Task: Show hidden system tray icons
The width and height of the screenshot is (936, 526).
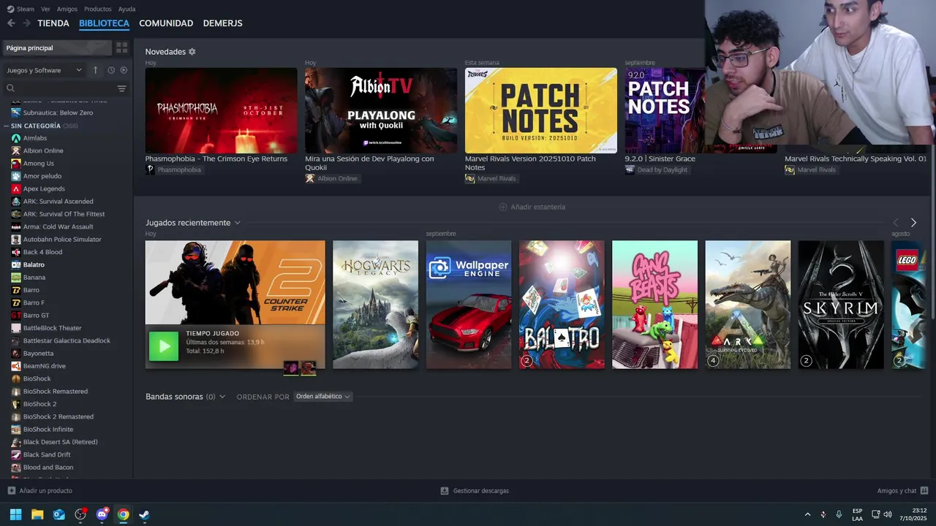Action: pyautogui.click(x=807, y=514)
